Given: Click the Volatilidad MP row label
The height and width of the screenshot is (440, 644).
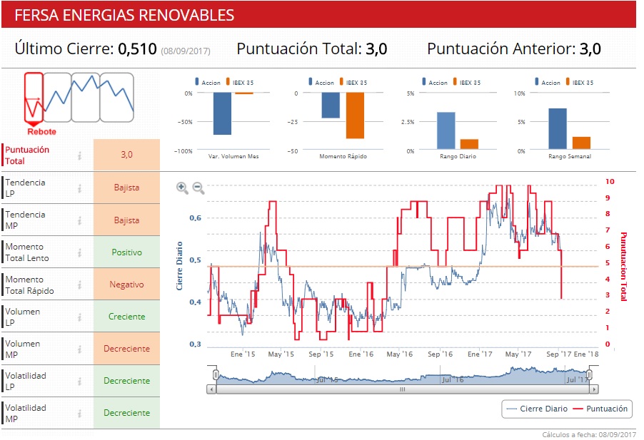Looking at the screenshot, I should pos(26,414).
